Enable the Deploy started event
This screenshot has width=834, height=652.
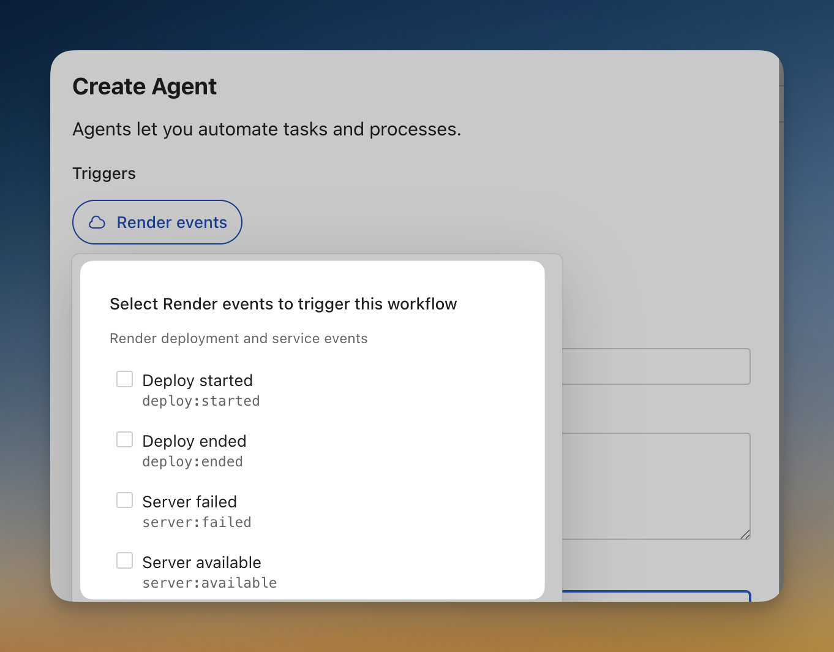[124, 379]
